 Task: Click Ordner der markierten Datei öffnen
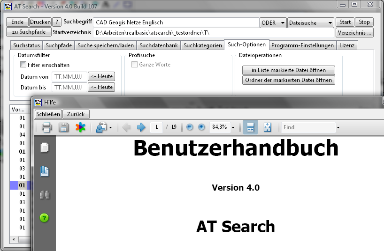pos(289,80)
